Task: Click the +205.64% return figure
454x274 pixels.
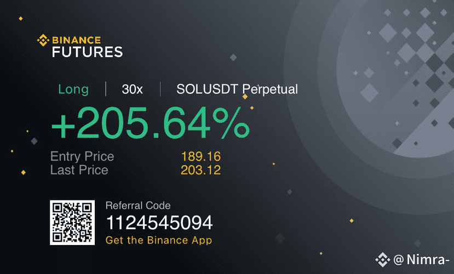Action: (150, 123)
